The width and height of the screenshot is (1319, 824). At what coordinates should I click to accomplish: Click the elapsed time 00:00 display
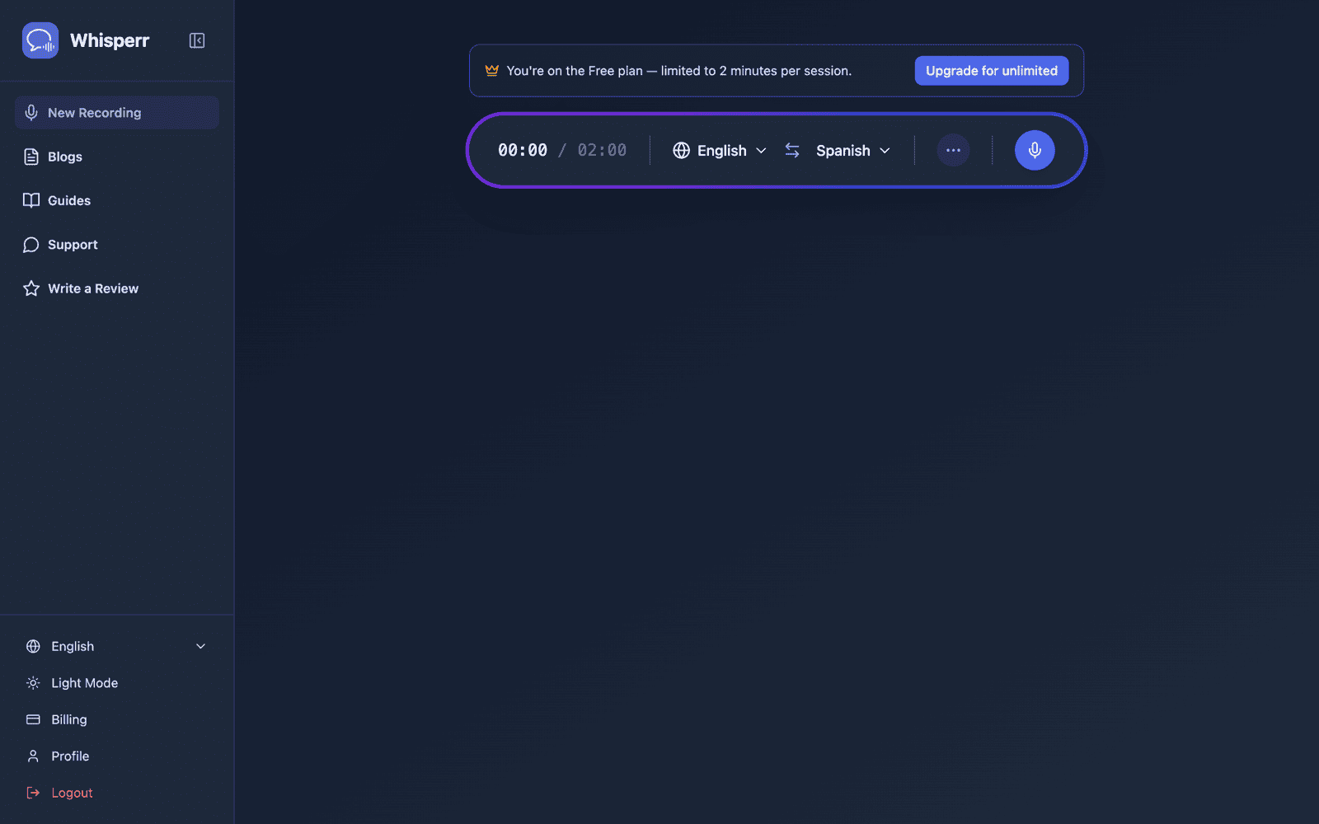point(523,150)
